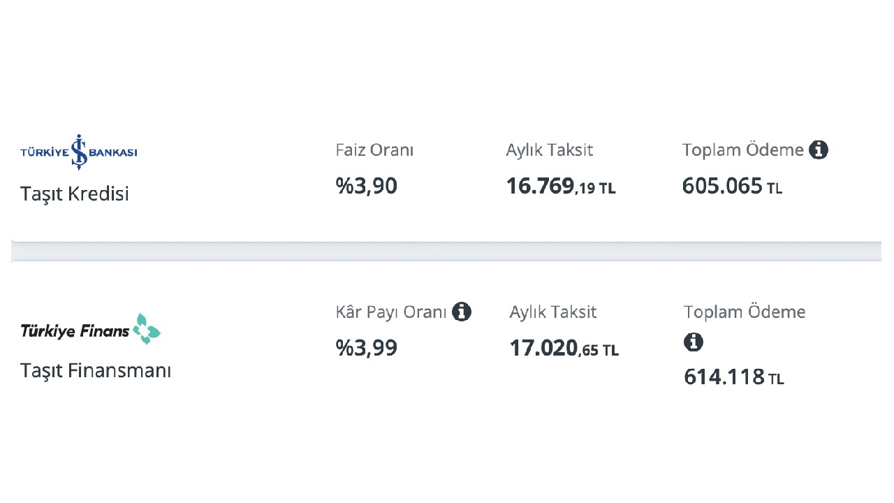Select the 17.020,65 TL monthly installment
The width and height of the screenshot is (894, 503).
click(564, 348)
